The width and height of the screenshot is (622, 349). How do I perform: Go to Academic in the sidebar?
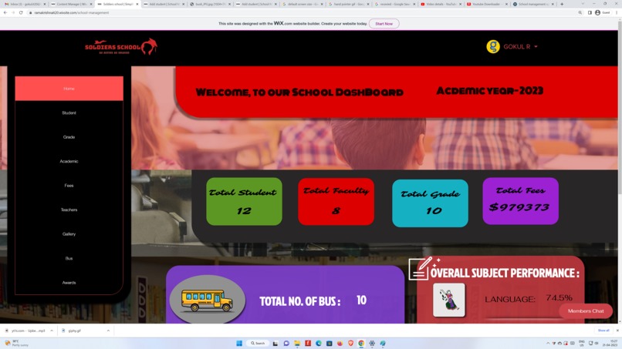click(x=69, y=161)
